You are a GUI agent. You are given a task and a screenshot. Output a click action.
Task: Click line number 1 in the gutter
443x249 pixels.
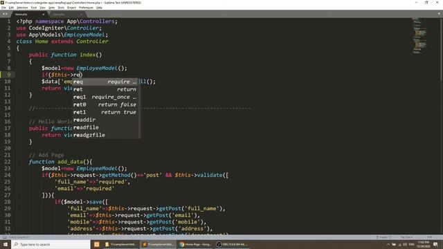click(x=9, y=21)
